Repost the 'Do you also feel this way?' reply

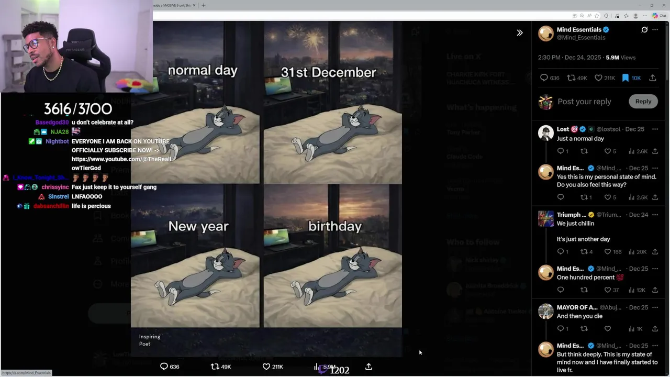[586, 197]
